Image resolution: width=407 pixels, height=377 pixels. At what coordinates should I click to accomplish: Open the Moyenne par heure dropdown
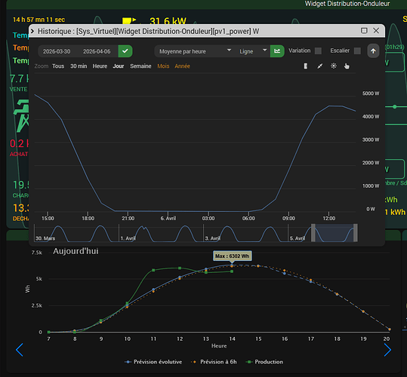[x=195, y=51]
